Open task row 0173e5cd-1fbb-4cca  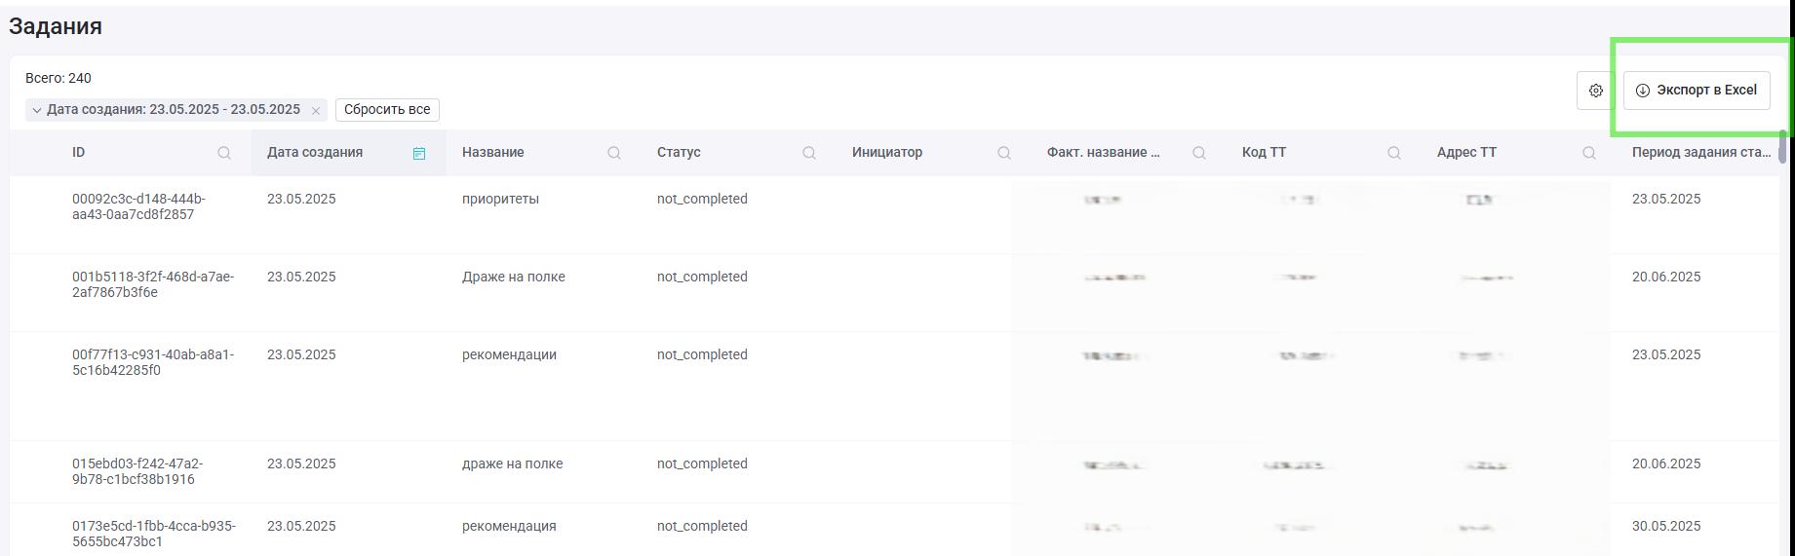coord(894,530)
